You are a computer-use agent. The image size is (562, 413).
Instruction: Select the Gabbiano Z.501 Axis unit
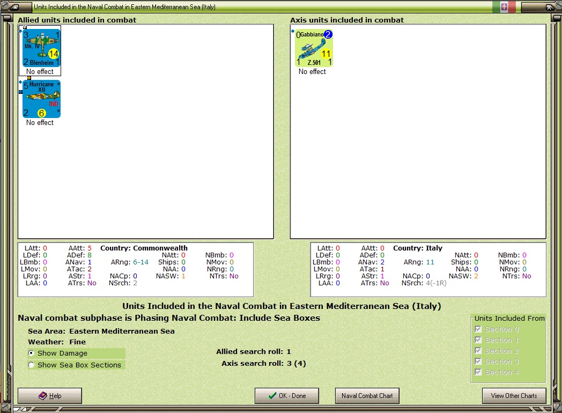[x=314, y=48]
